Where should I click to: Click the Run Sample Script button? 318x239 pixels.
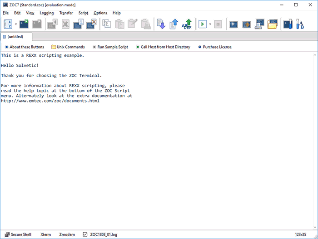click(x=110, y=47)
